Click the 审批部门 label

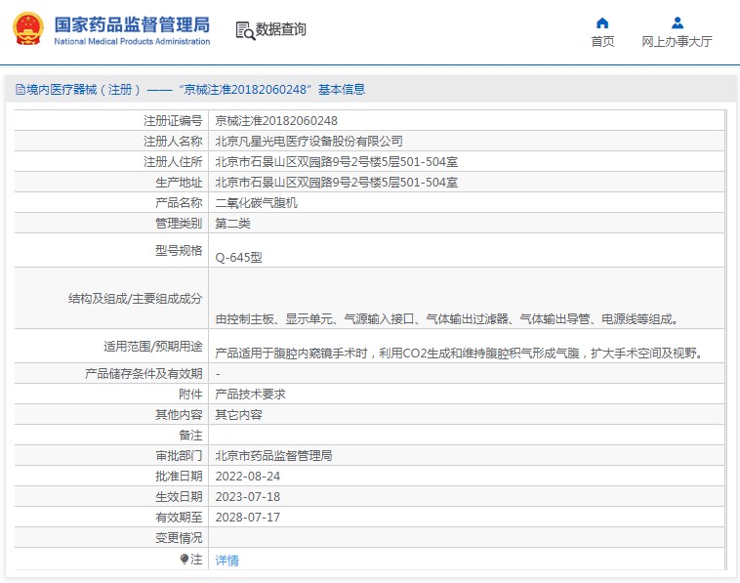coord(179,456)
